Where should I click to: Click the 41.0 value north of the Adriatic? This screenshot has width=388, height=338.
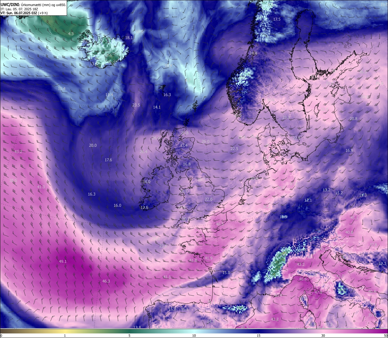pyautogui.click(x=324, y=249)
